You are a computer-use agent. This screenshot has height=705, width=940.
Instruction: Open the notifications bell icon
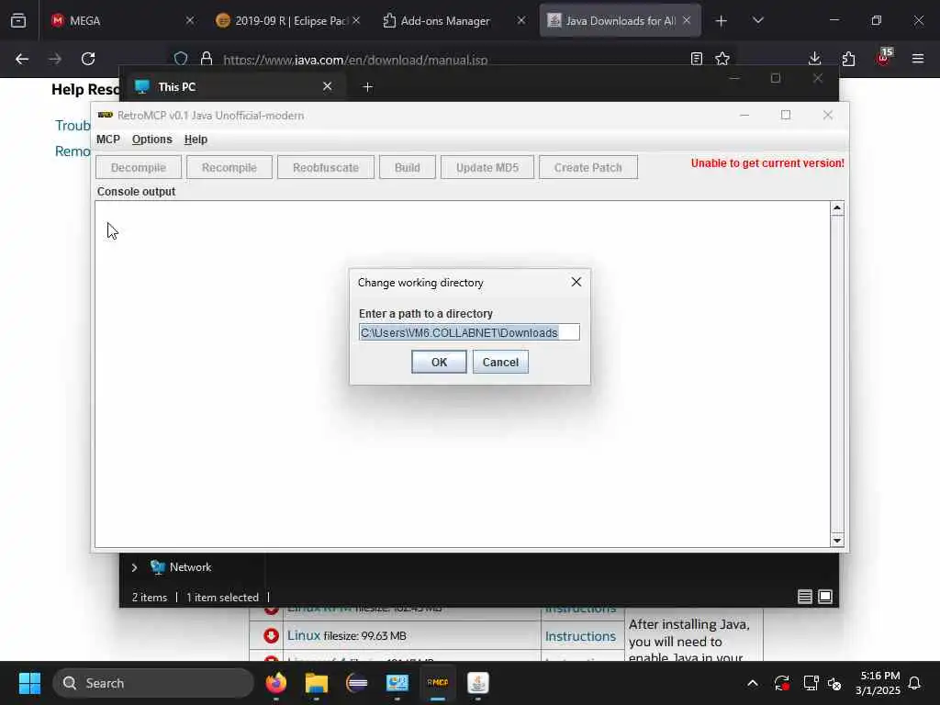914,683
